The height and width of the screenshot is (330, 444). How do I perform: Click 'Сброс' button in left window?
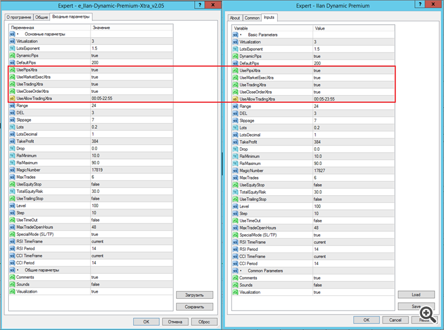[x=204, y=322]
